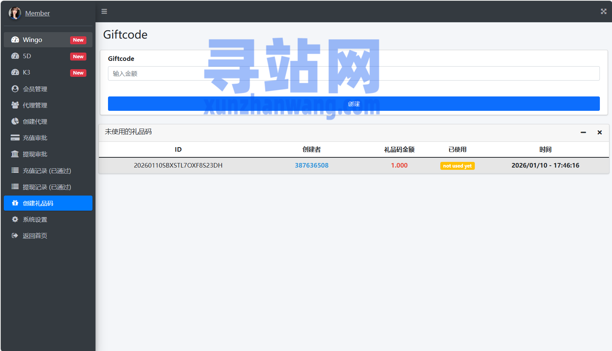
Task: Close the 未使用的礼品码 panel
Action: [599, 132]
